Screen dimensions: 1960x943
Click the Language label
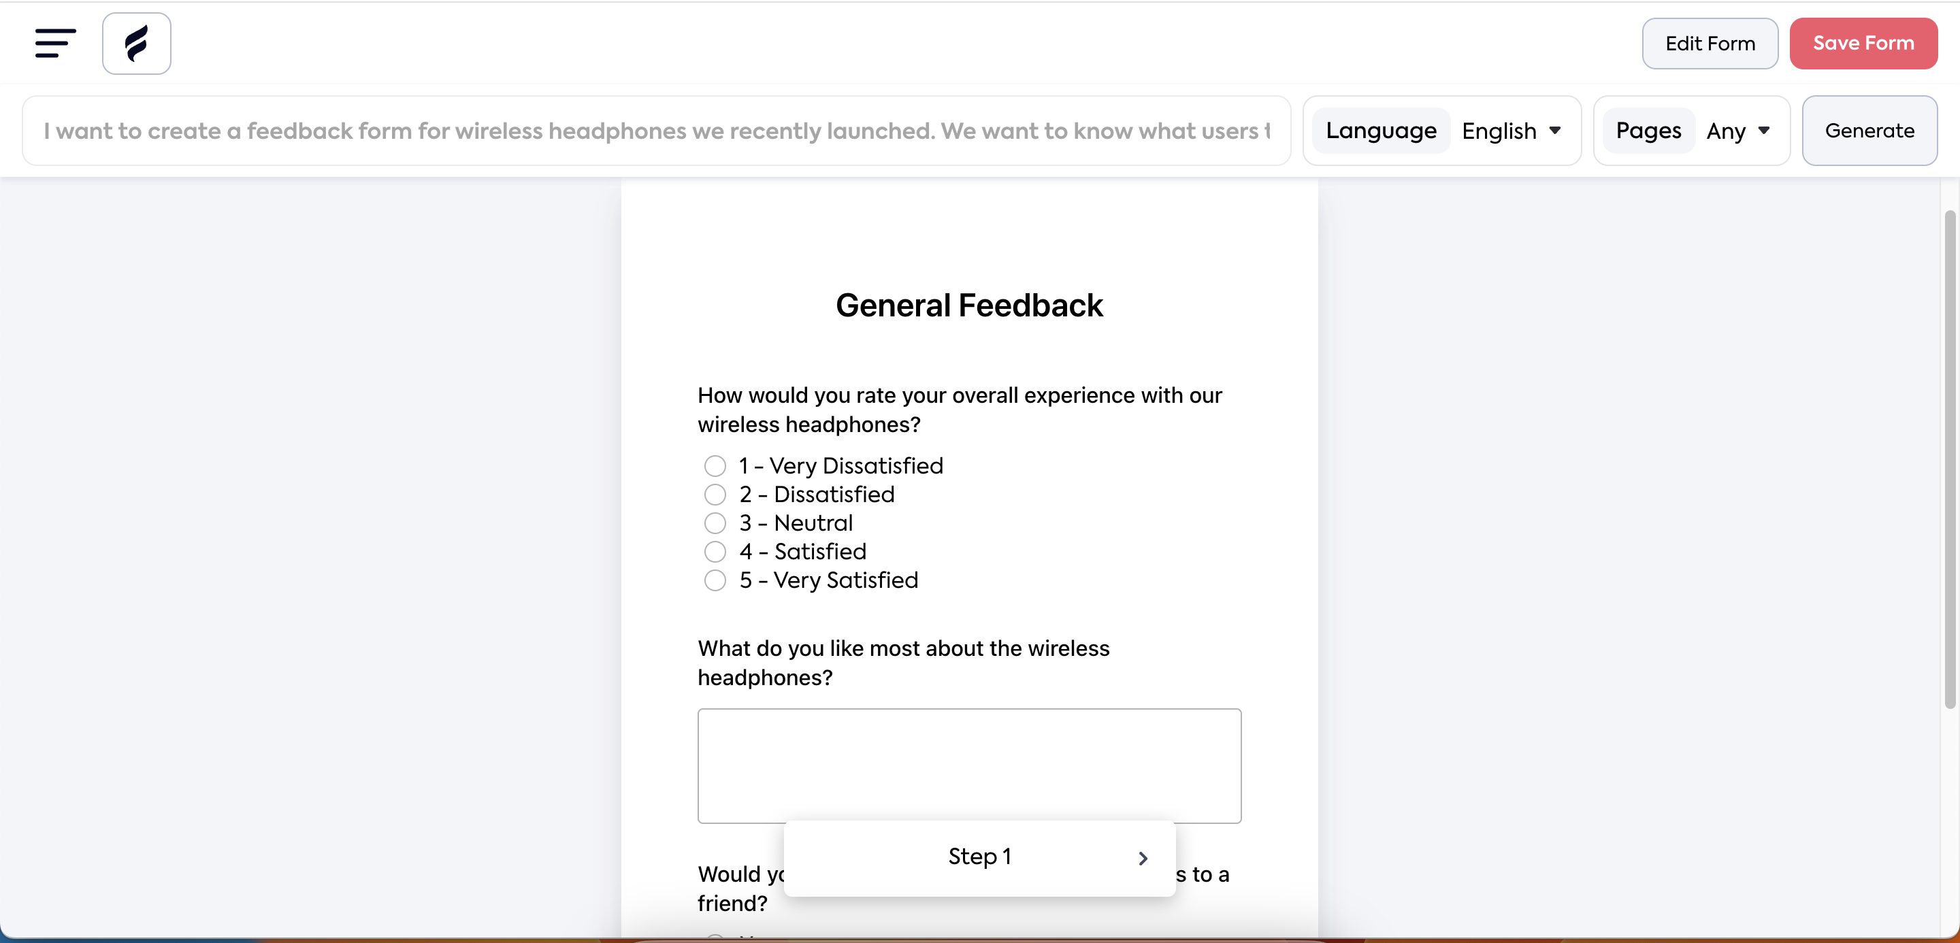pyautogui.click(x=1381, y=131)
